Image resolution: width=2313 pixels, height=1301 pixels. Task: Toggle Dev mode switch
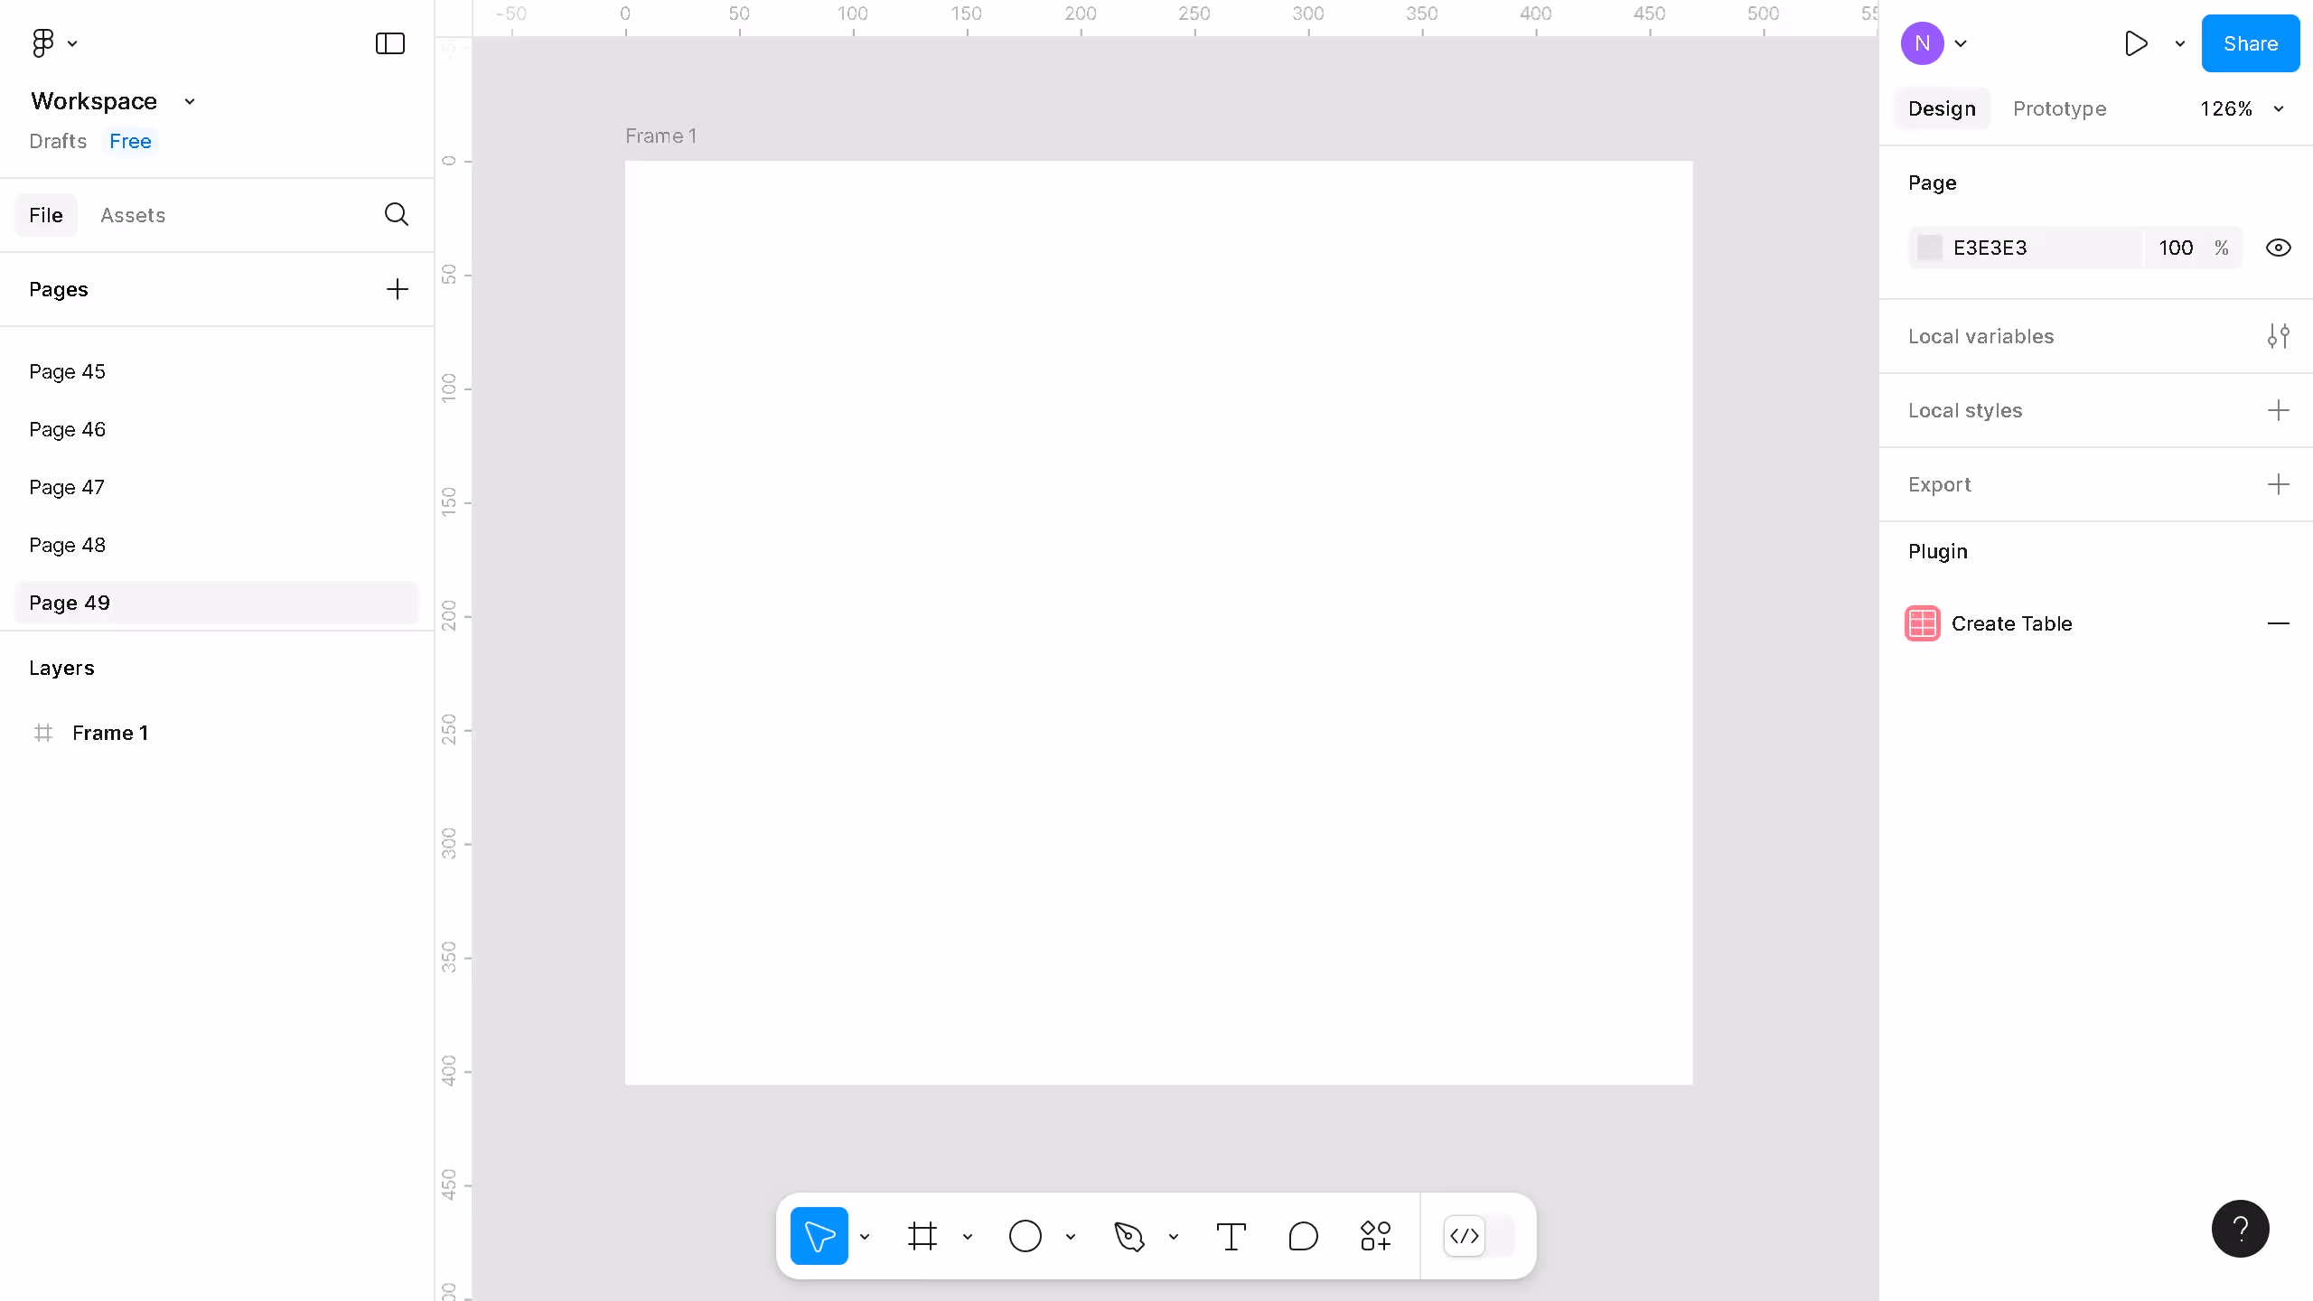coord(1463,1236)
